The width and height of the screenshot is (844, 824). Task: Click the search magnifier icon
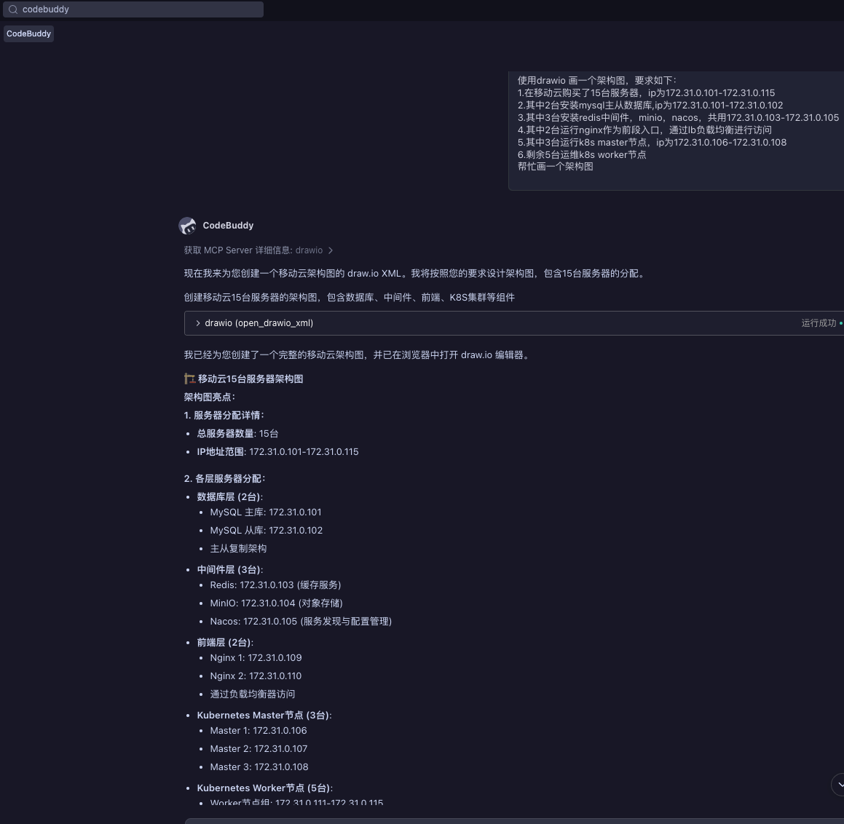tap(13, 9)
